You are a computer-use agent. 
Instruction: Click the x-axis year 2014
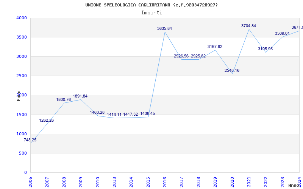tap(131, 182)
